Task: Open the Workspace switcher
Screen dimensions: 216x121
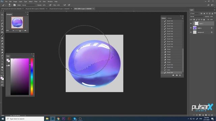Action: coord(212,5)
